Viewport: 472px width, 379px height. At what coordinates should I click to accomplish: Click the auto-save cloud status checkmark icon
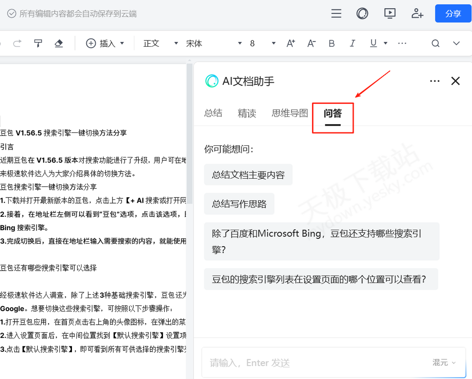point(12,14)
